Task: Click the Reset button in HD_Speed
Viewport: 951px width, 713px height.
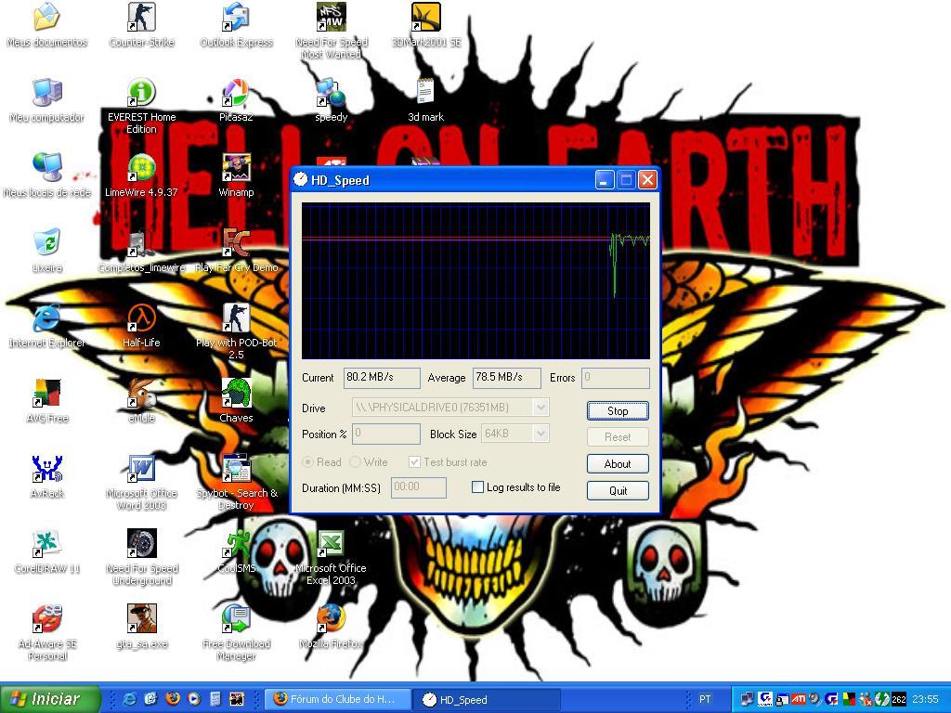Action: coord(618,436)
